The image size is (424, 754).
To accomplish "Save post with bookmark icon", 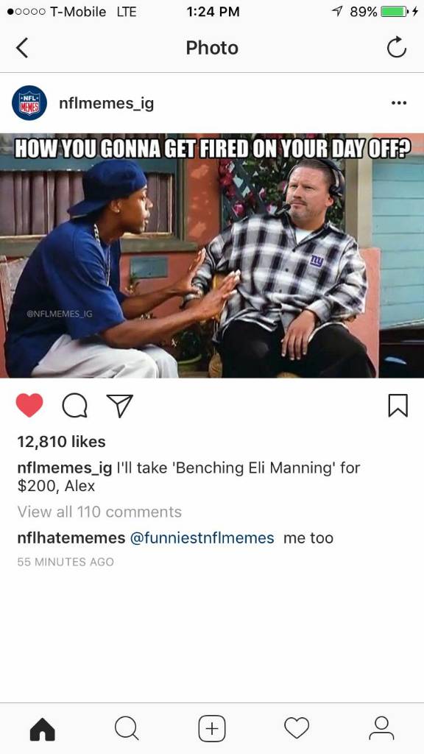I will pyautogui.click(x=398, y=406).
